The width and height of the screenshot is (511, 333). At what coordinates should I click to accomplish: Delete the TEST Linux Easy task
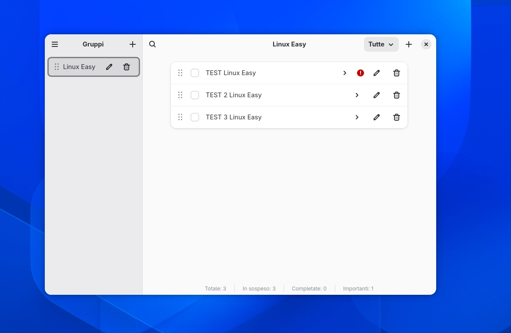(397, 73)
